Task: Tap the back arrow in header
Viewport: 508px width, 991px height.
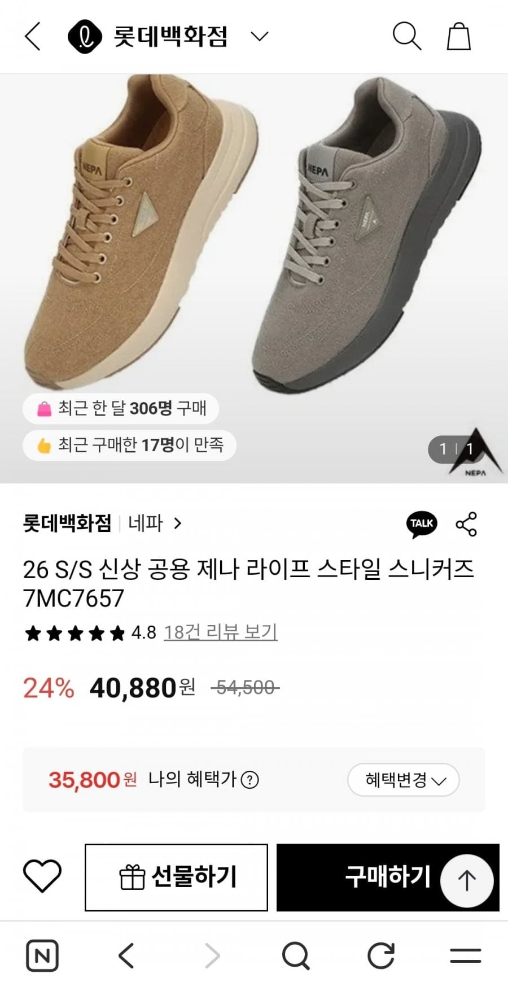Action: [x=33, y=37]
